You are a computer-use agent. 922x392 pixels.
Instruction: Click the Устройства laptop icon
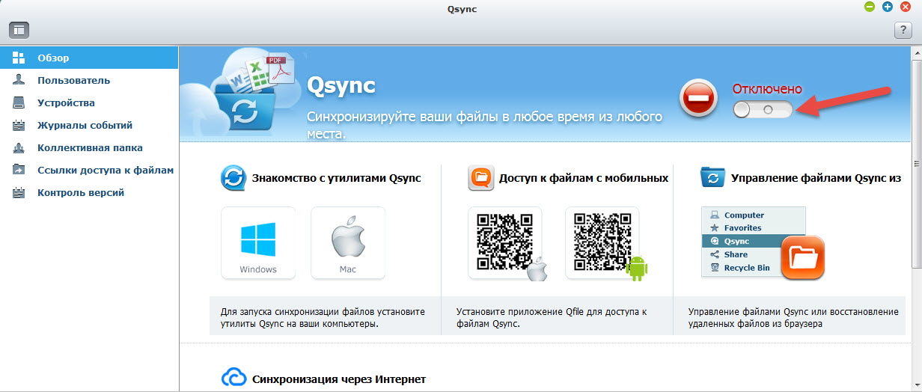19,102
